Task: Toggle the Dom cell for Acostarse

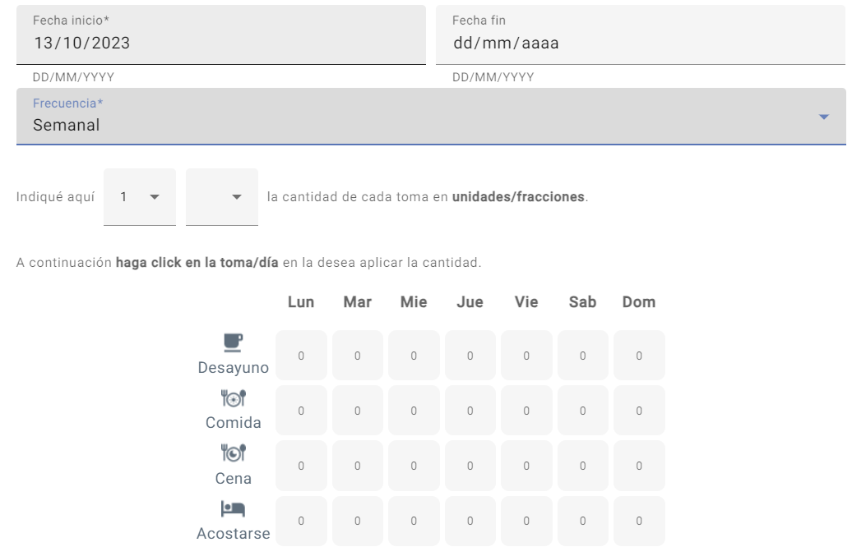Action: (639, 521)
